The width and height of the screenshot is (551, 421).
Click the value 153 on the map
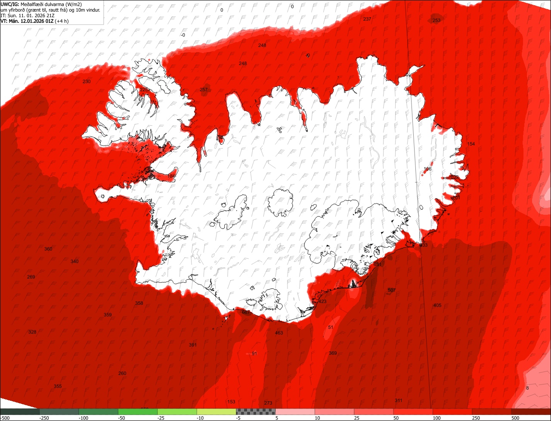pos(231,402)
